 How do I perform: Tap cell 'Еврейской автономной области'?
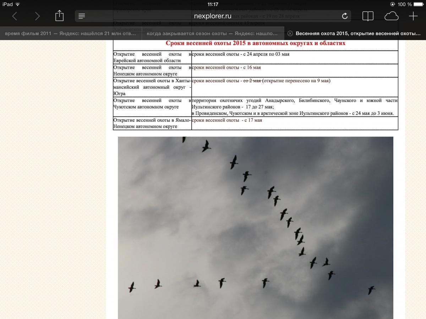[x=152, y=57]
